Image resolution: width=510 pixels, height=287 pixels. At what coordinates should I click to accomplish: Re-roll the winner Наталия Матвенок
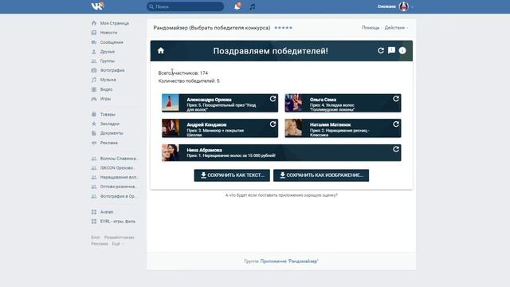click(396, 124)
